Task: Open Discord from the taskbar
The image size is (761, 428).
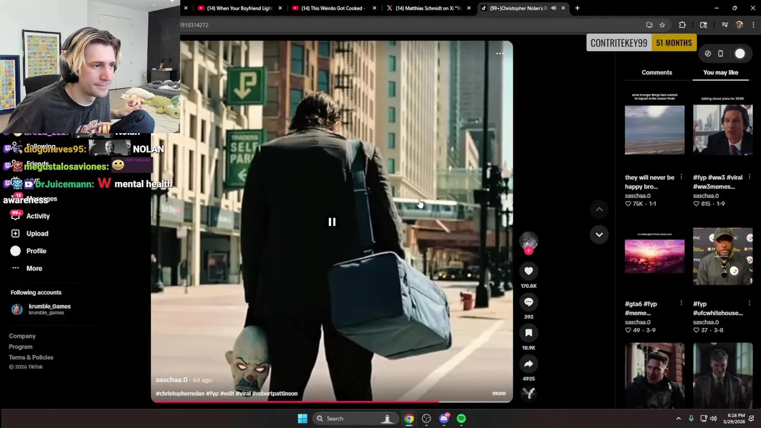Action: click(x=444, y=418)
